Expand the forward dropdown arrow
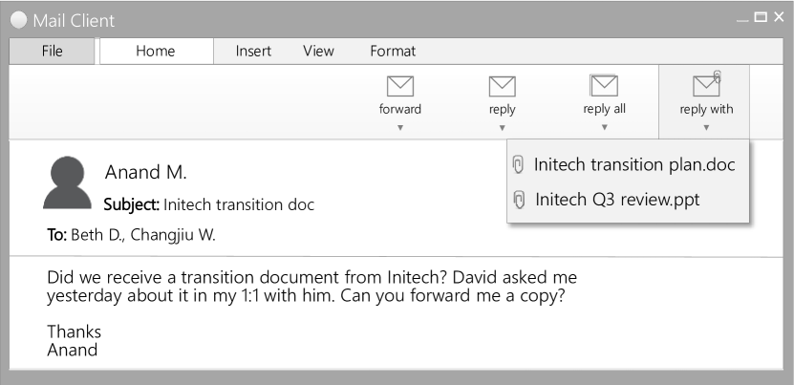This screenshot has width=794, height=385. coord(399,127)
